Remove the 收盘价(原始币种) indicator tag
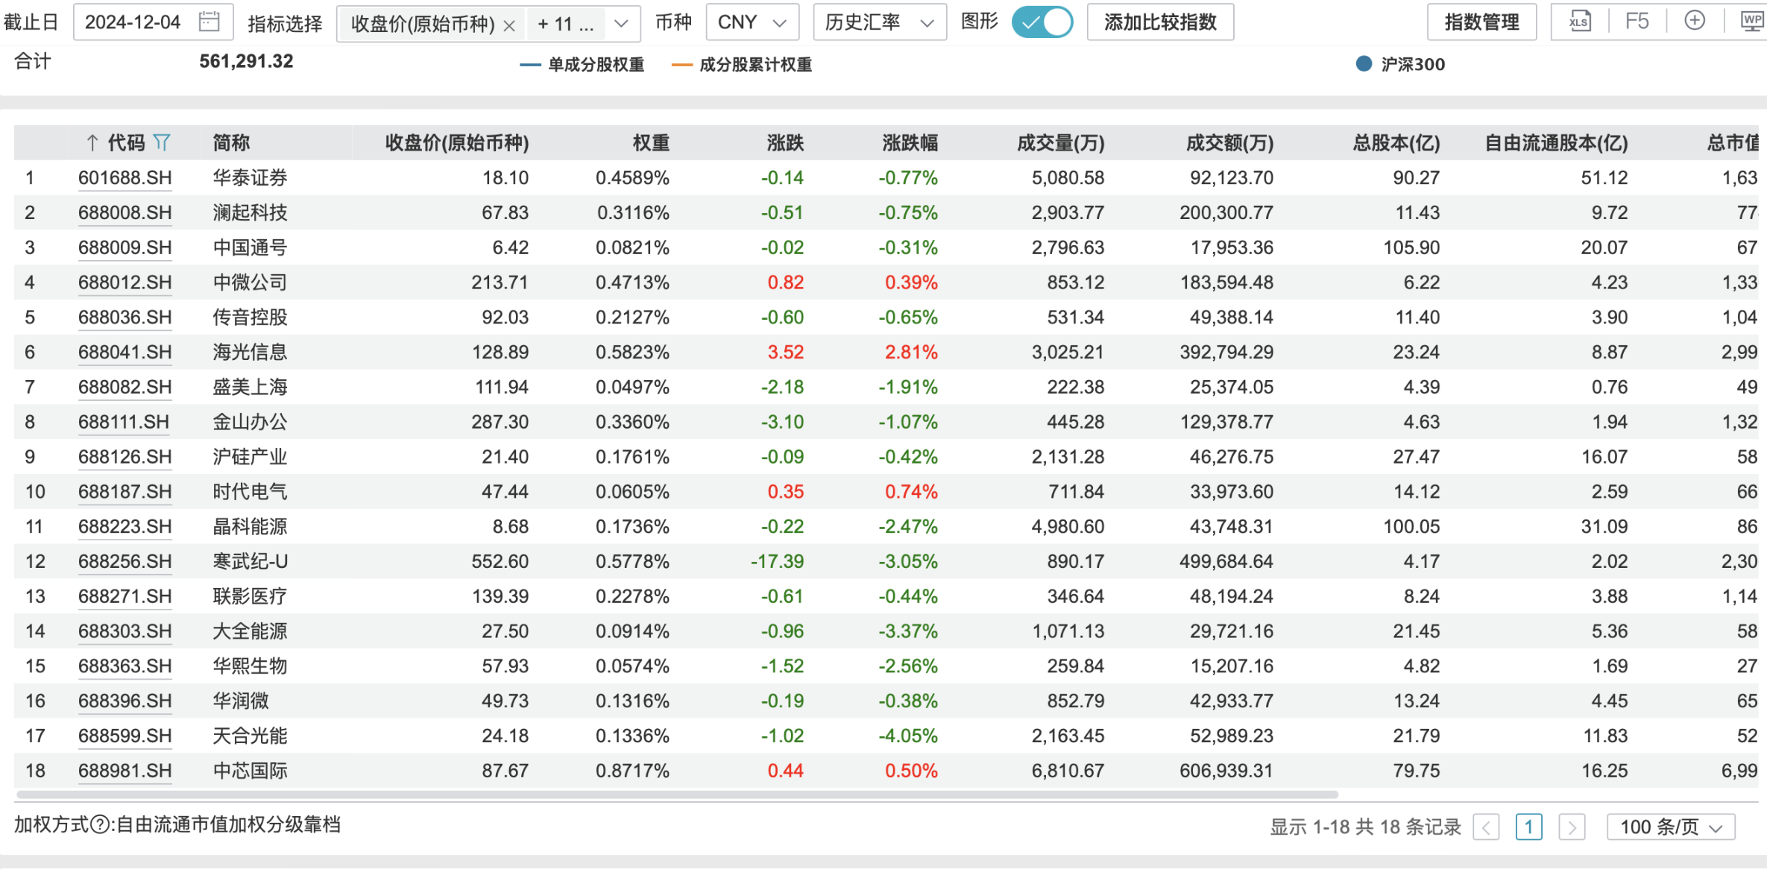This screenshot has height=869, width=1767. 510,24
